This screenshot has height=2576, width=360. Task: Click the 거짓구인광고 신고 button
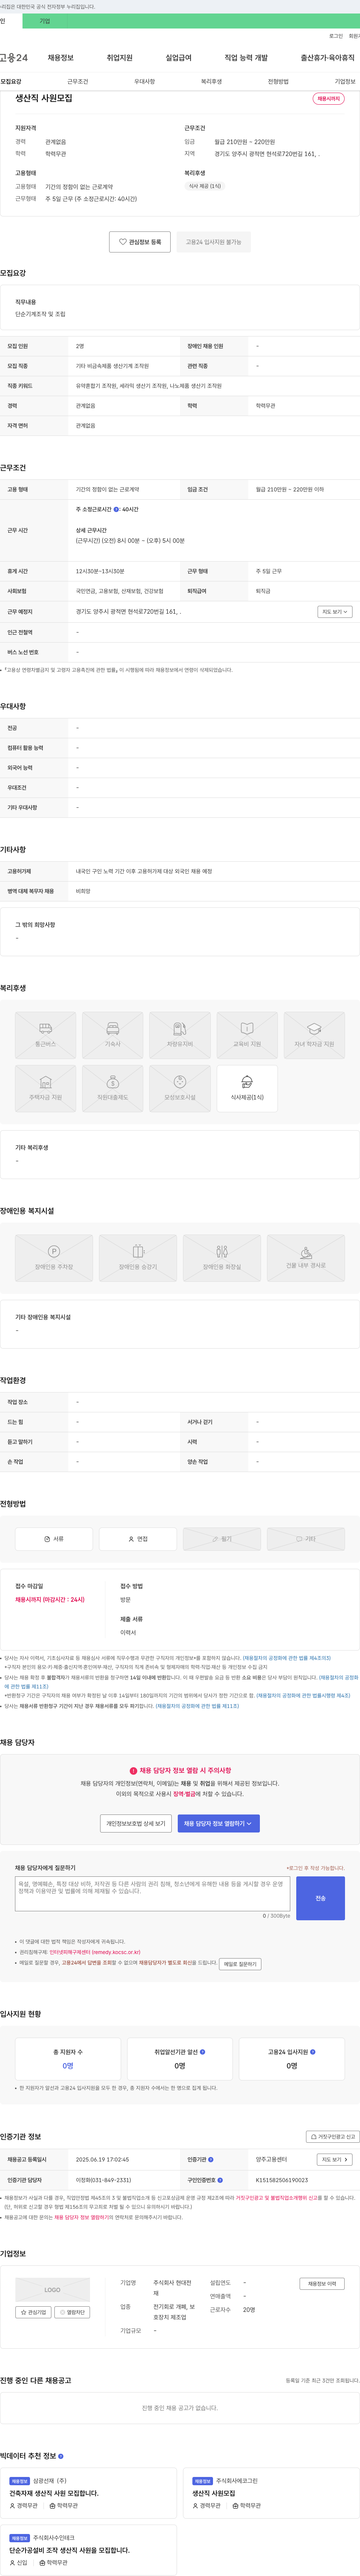[x=333, y=2137]
